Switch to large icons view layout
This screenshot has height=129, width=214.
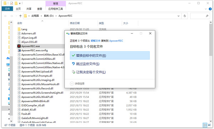point(209,125)
